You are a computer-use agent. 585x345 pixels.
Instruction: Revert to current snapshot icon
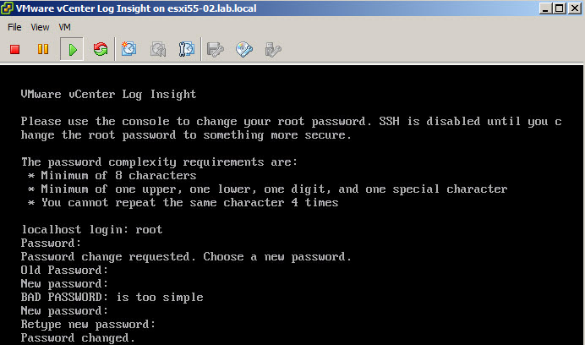[x=158, y=49]
